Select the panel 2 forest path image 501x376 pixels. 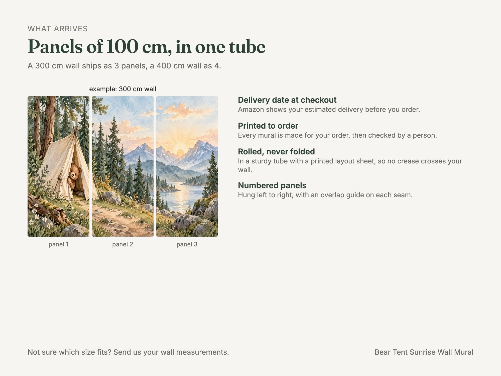pos(123,166)
